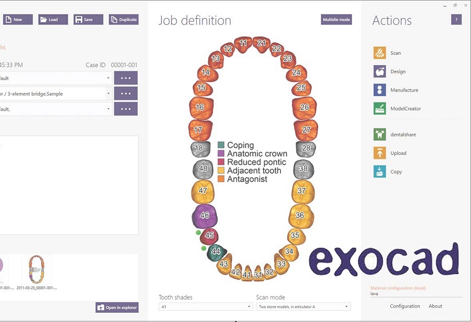471x322 pixels.
Task: Launch the Scan action
Action: point(387,53)
